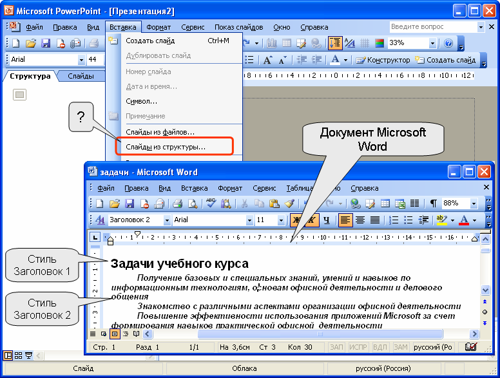Image resolution: width=500 pixels, height=378 pixels.
Task: Toggle underline formatting in Word
Action: click(326, 220)
